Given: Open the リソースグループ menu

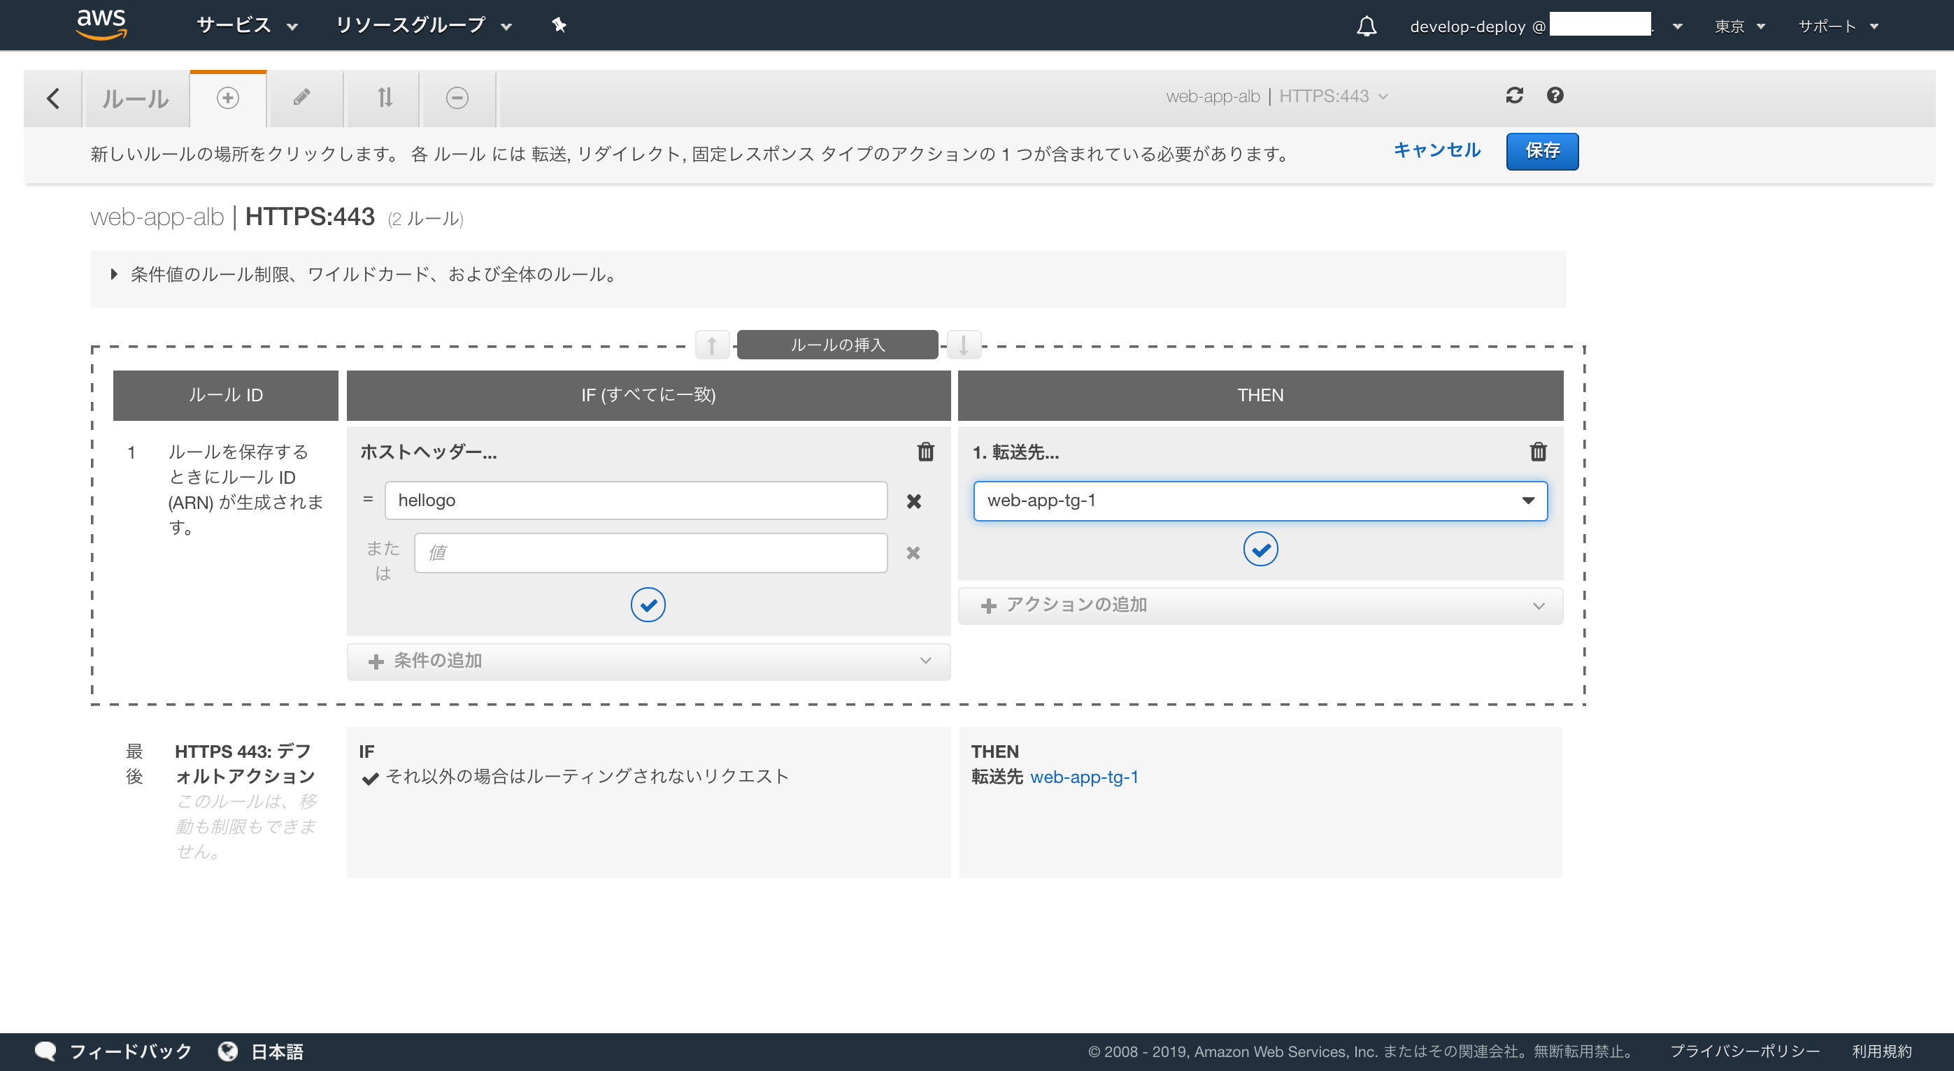Looking at the screenshot, I should tap(422, 26).
